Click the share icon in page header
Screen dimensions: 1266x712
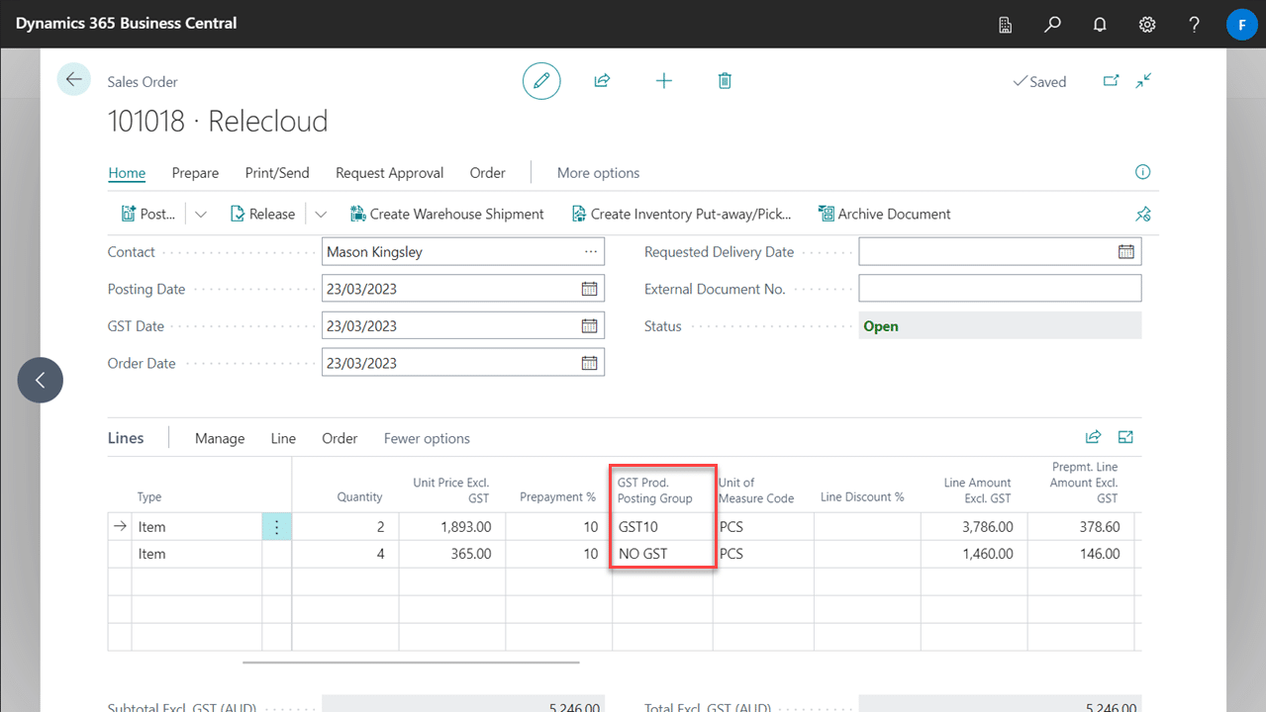pos(602,81)
